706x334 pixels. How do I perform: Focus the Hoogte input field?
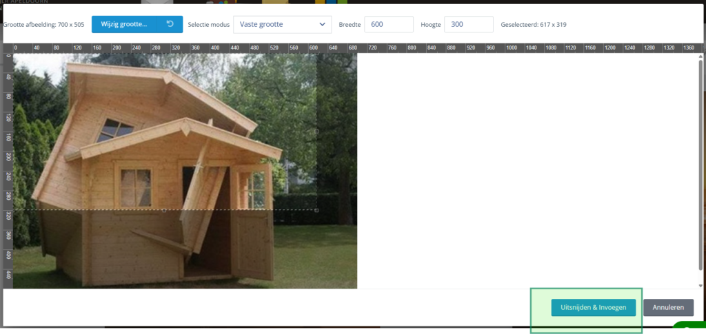pos(469,24)
